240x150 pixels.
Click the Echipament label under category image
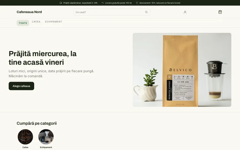[x=46, y=147]
